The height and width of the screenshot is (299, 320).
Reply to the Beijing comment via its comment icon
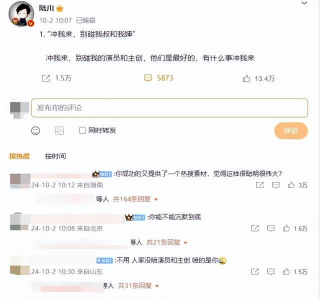pyautogui.click(x=271, y=228)
